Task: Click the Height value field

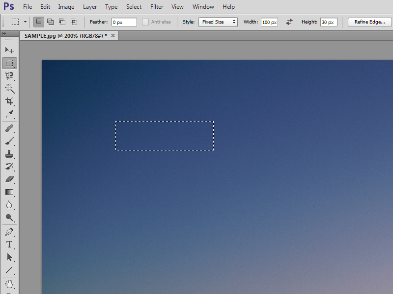Action: tap(329, 22)
